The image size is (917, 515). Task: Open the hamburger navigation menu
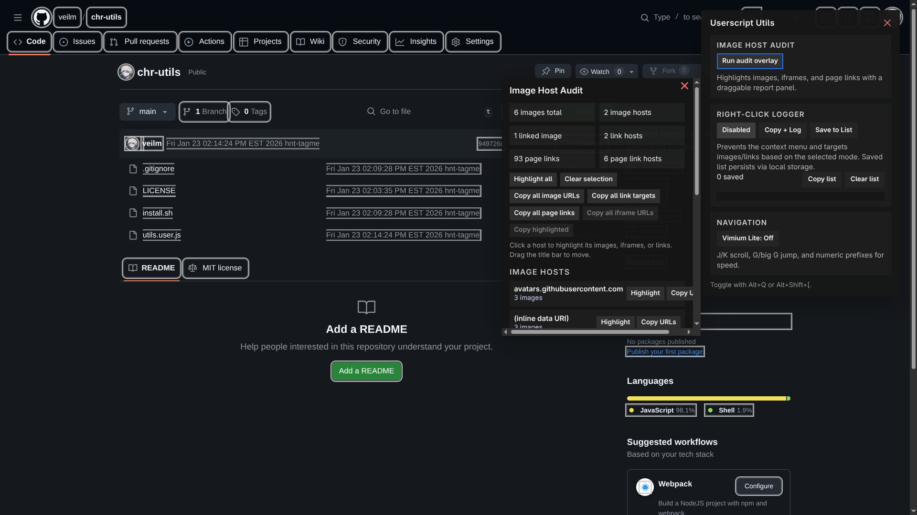[18, 18]
